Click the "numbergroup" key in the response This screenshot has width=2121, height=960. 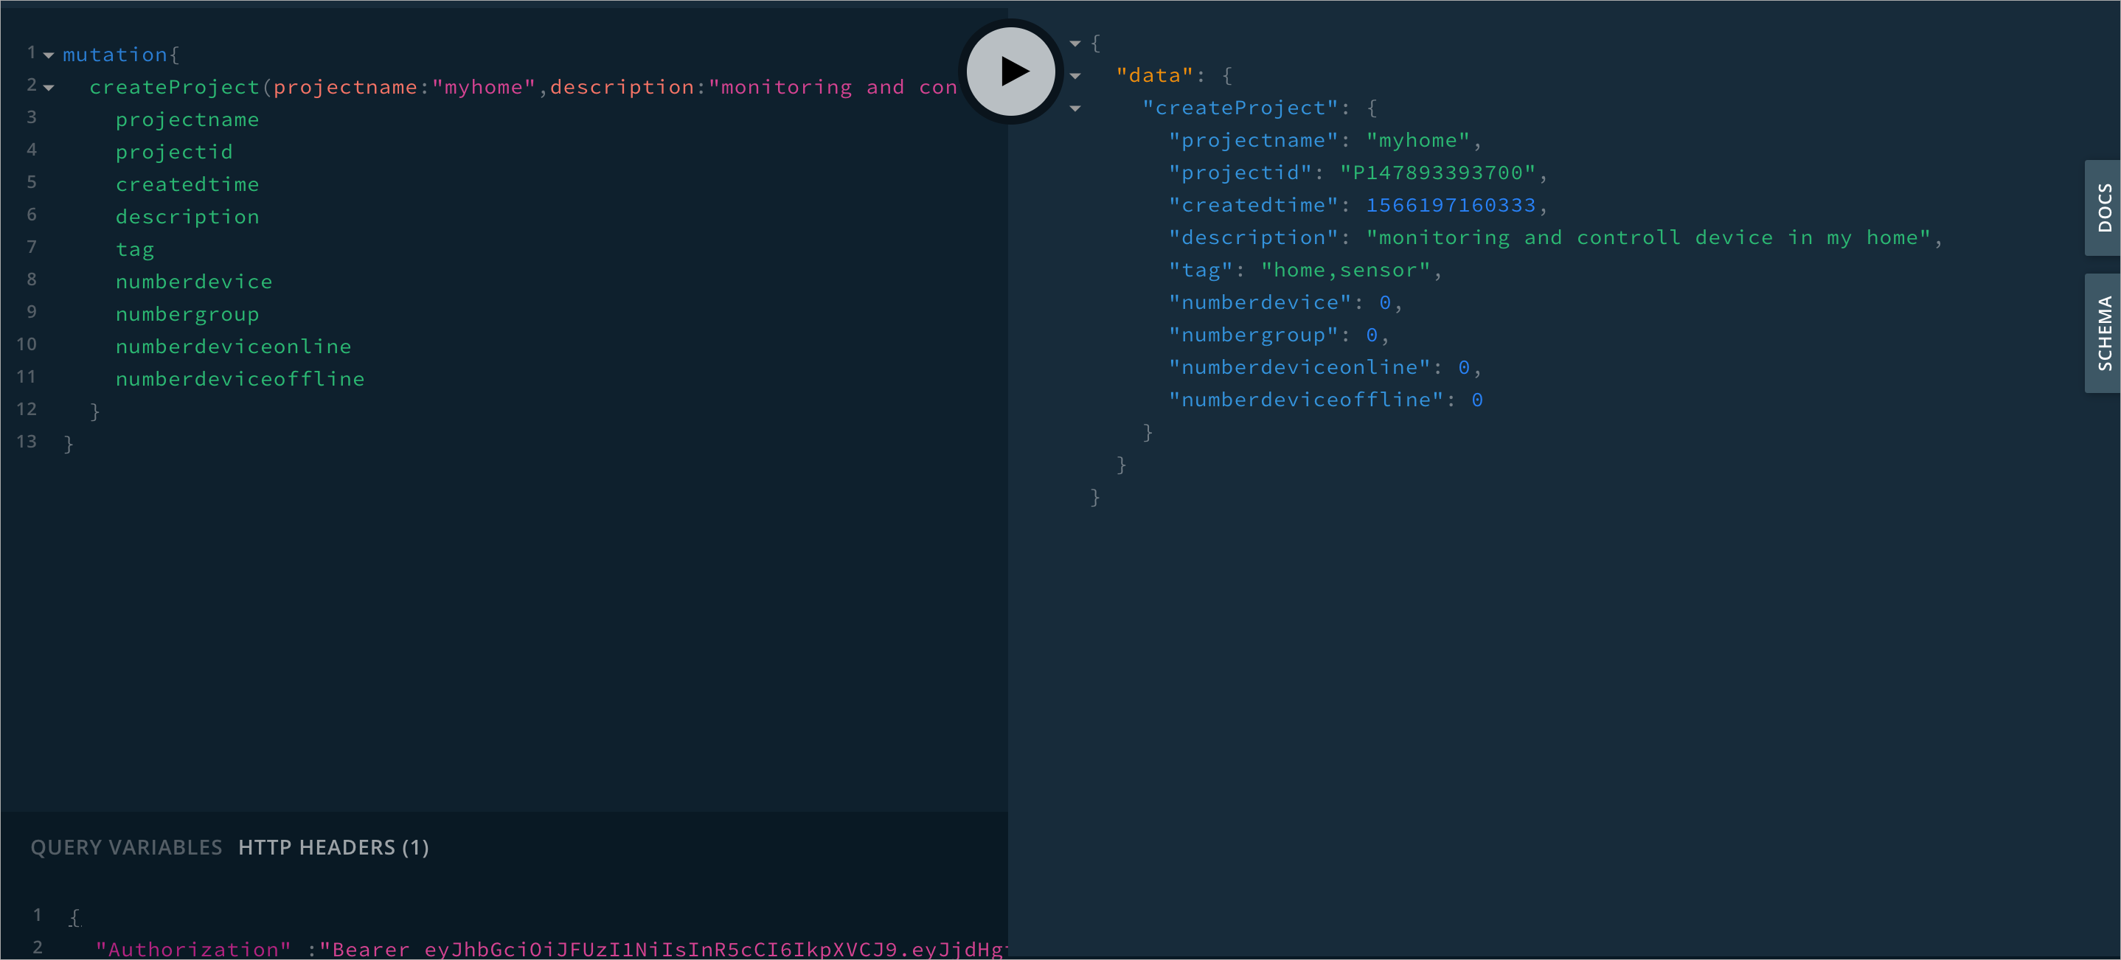coord(1253,335)
